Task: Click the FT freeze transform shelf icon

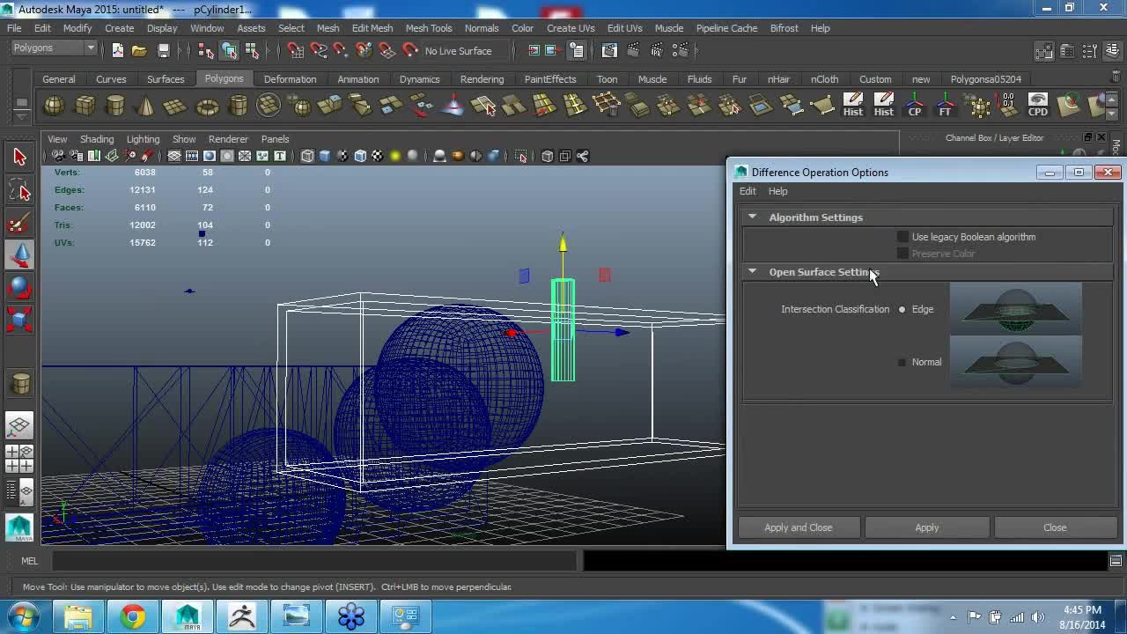Action: [x=945, y=106]
